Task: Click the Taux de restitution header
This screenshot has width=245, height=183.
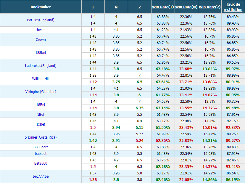Action: [233, 7]
